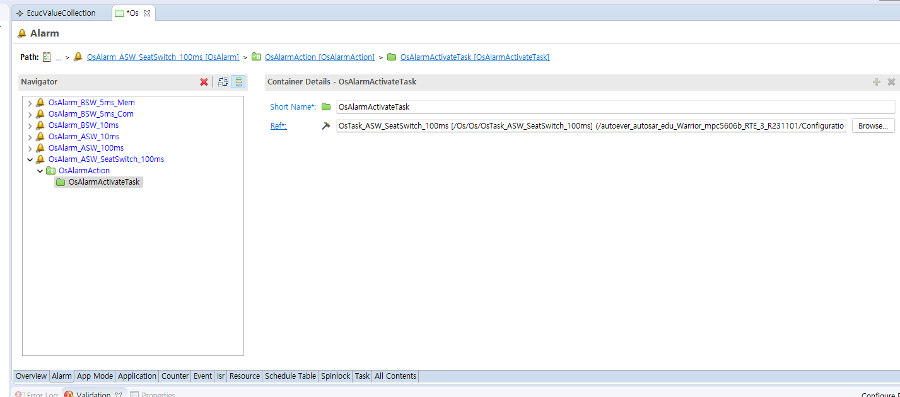Screen dimensions: 900x397
Task: Close the *Os editor tab
Action: (x=147, y=13)
